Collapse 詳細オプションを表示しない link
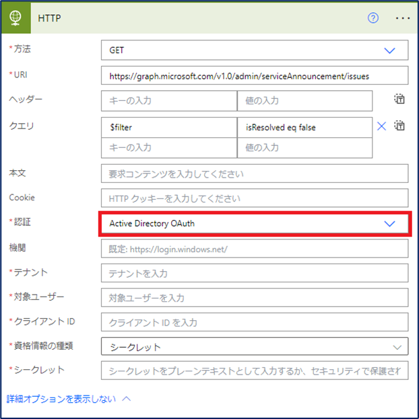 [61, 399]
